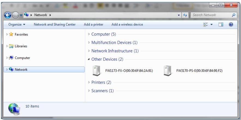
Task: Select the Network icon in navigation pane
Action: click(x=11, y=69)
